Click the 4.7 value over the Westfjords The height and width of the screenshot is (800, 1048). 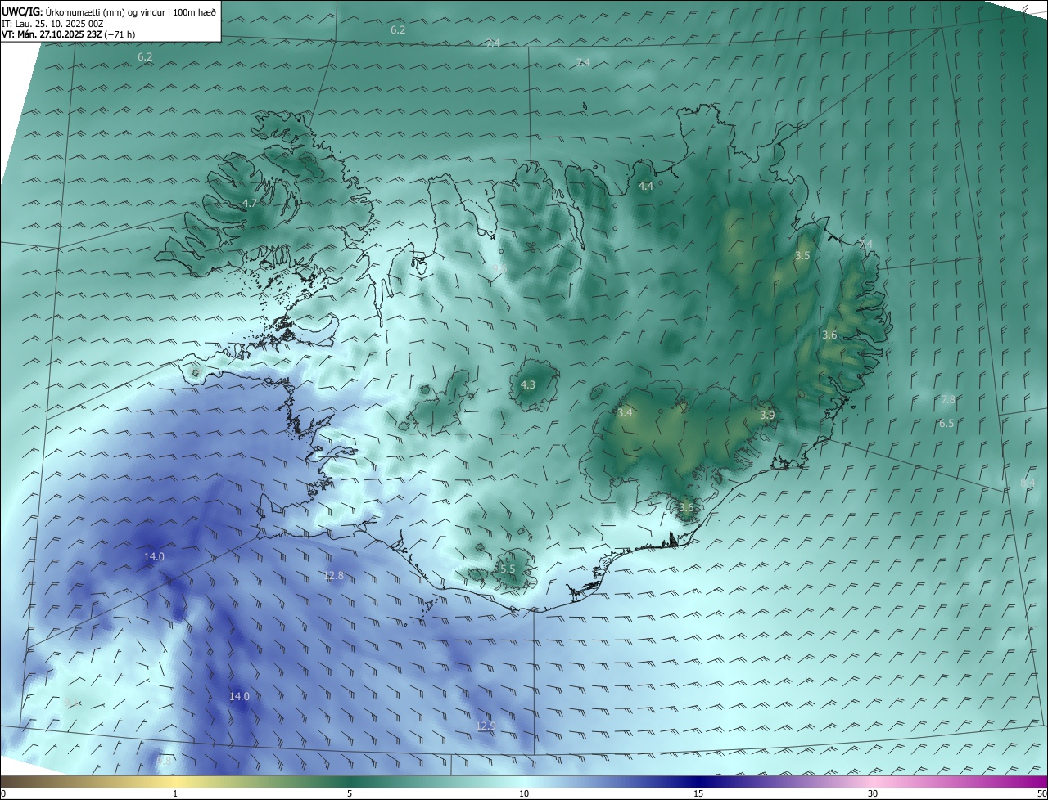(x=251, y=203)
